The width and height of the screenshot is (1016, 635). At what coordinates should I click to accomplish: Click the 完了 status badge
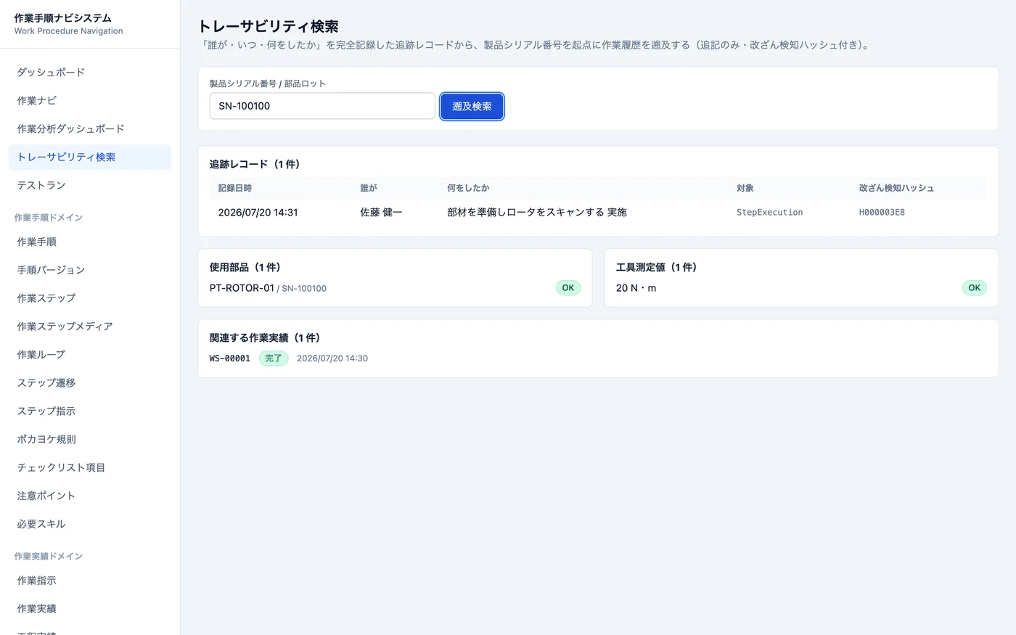pyautogui.click(x=274, y=359)
